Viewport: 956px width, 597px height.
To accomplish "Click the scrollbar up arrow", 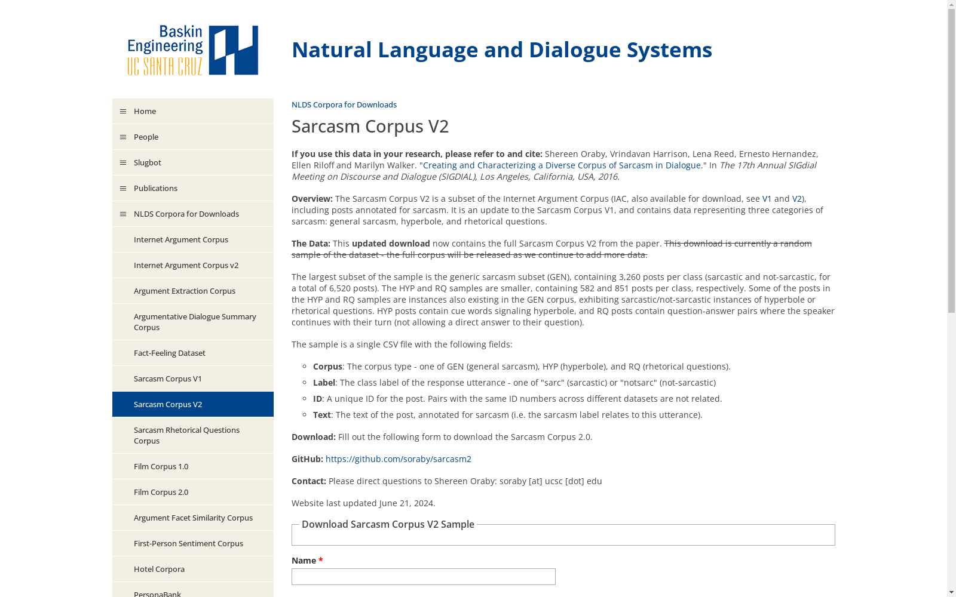I will point(951,4).
